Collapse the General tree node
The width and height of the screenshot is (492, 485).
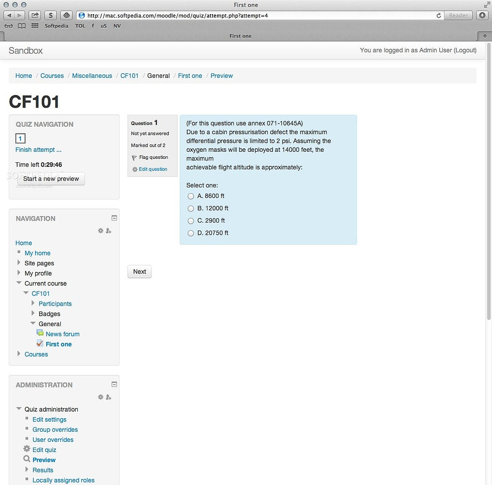point(33,323)
